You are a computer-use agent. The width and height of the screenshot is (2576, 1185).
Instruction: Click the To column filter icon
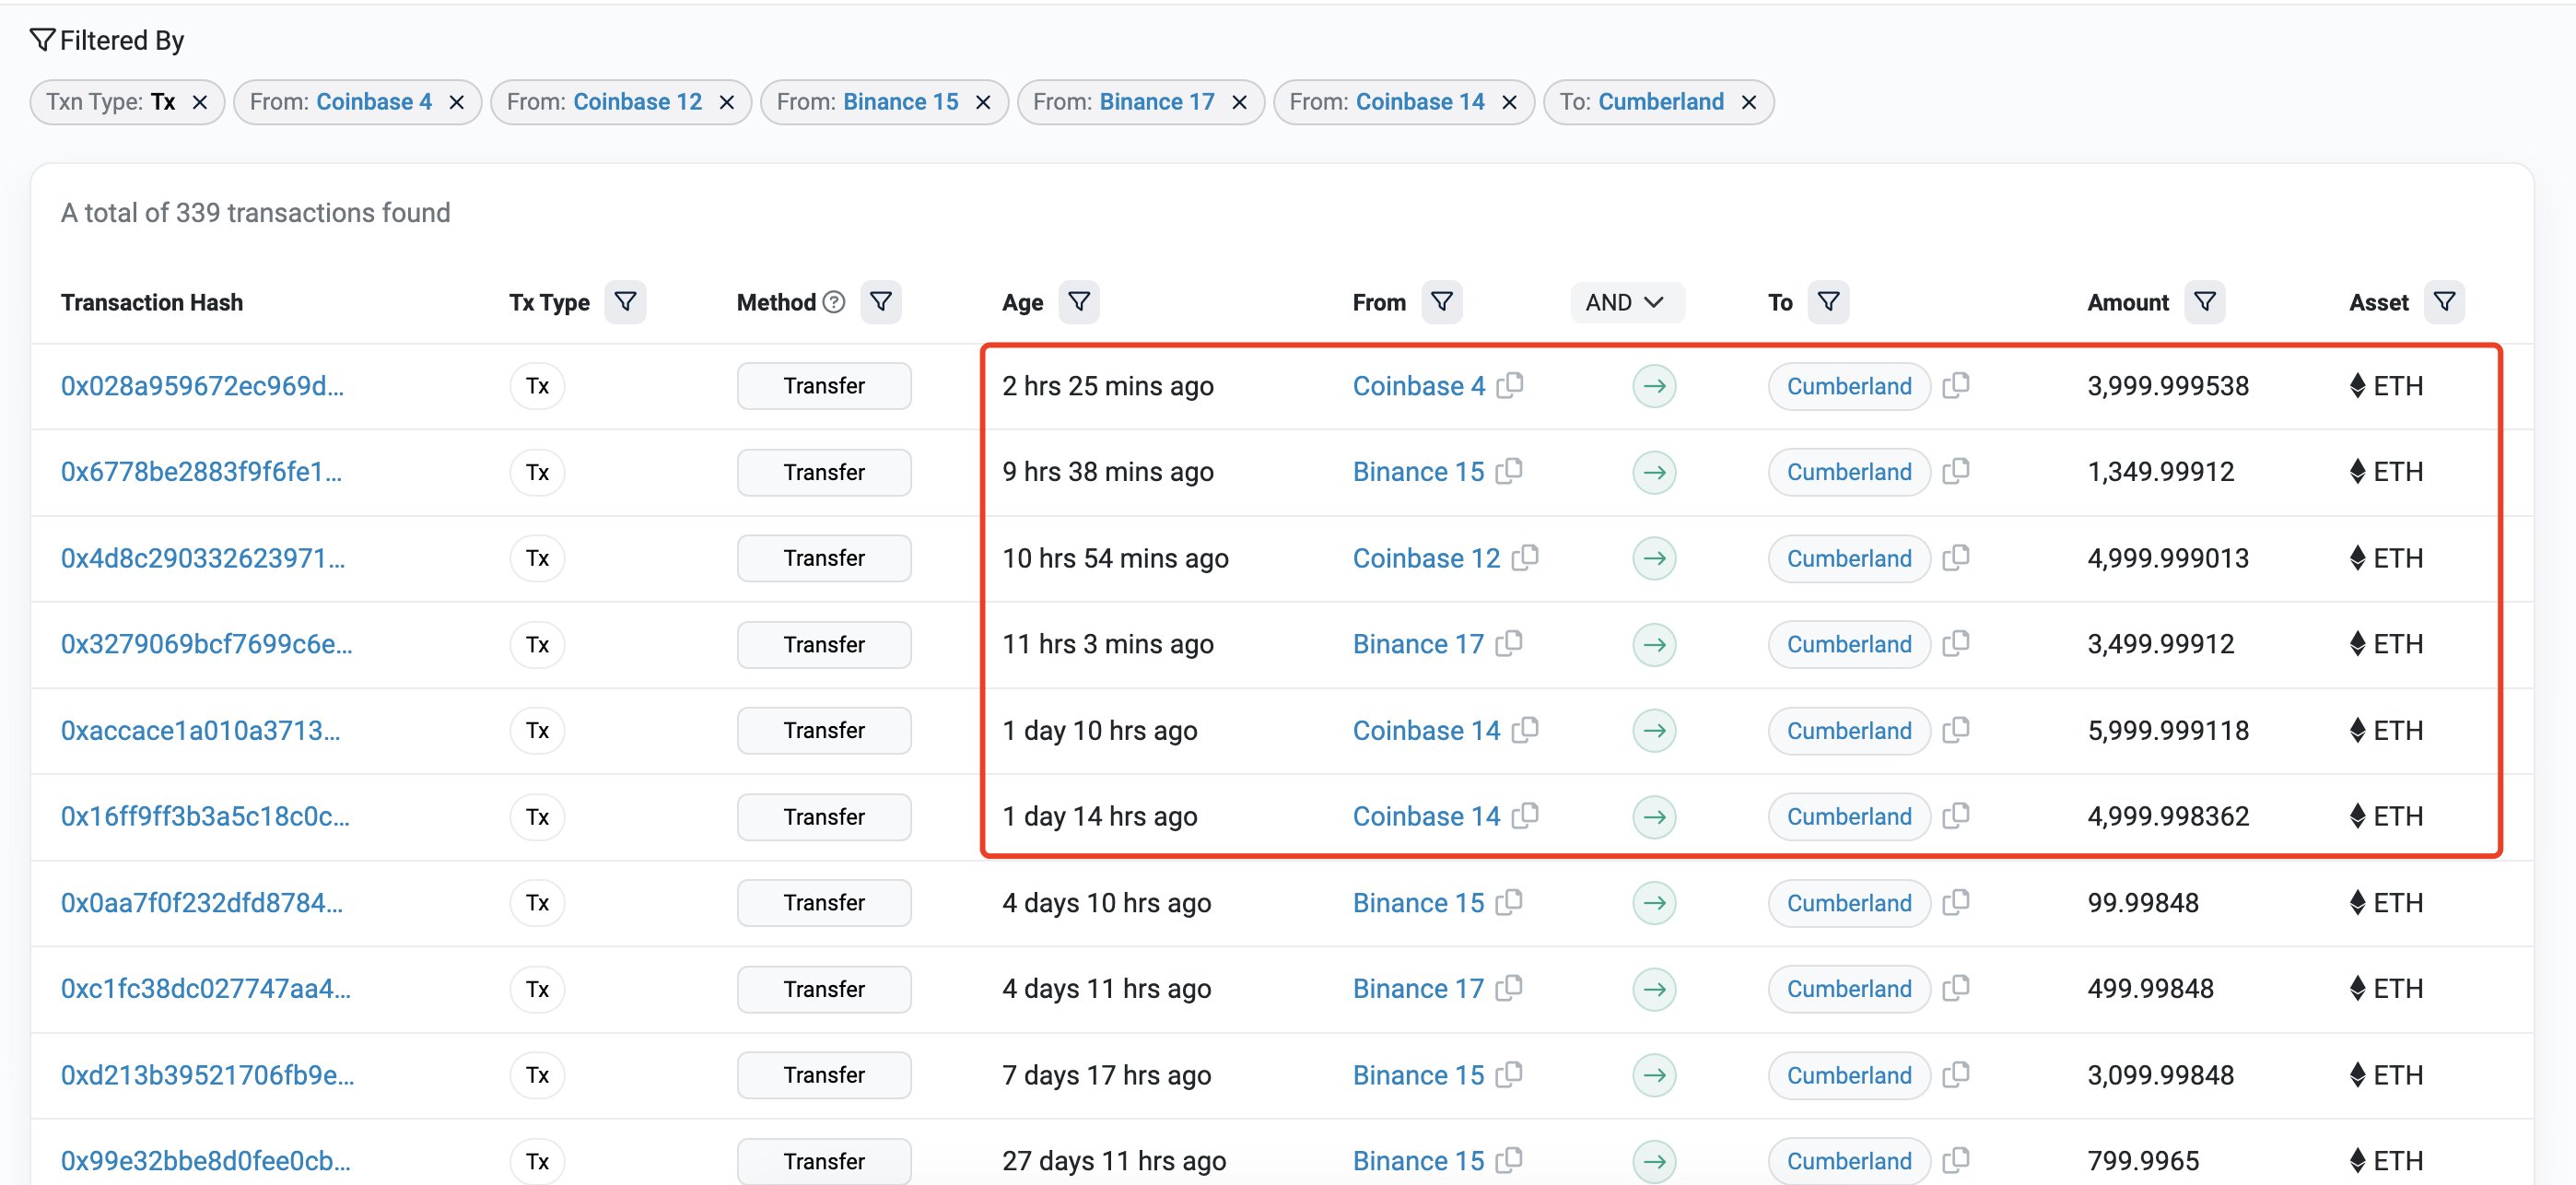pos(1828,302)
